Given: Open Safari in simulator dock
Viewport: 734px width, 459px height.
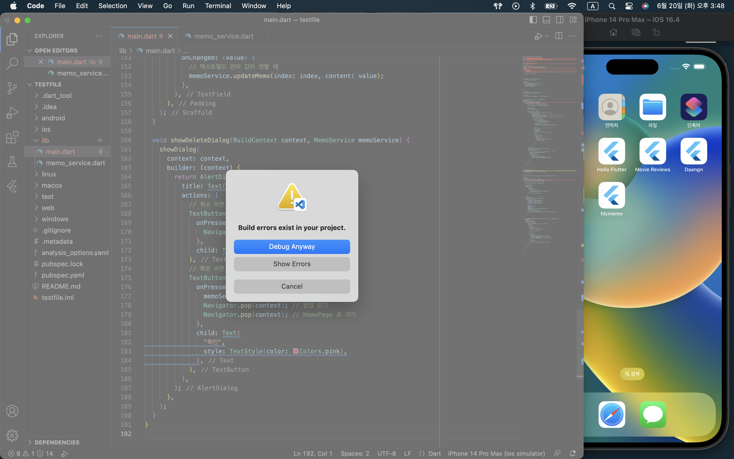Looking at the screenshot, I should (611, 414).
